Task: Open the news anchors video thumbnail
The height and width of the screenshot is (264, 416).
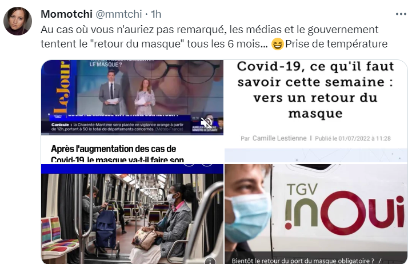Action: click(132, 111)
